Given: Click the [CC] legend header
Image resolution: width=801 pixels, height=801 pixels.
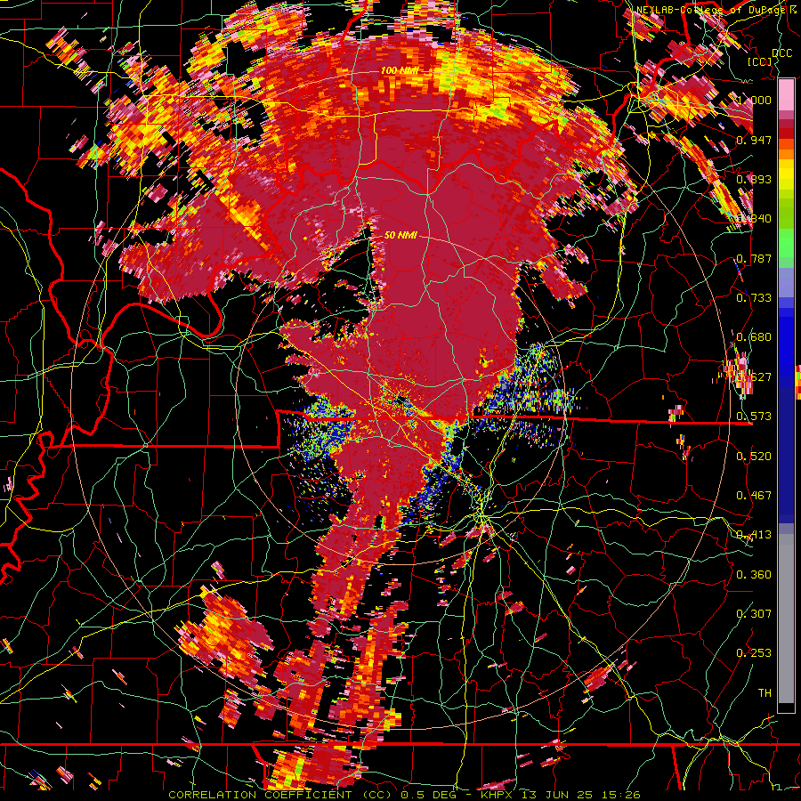Looking at the screenshot, I should tap(760, 61).
